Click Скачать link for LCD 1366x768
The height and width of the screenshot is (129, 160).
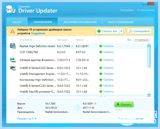coord(108,52)
